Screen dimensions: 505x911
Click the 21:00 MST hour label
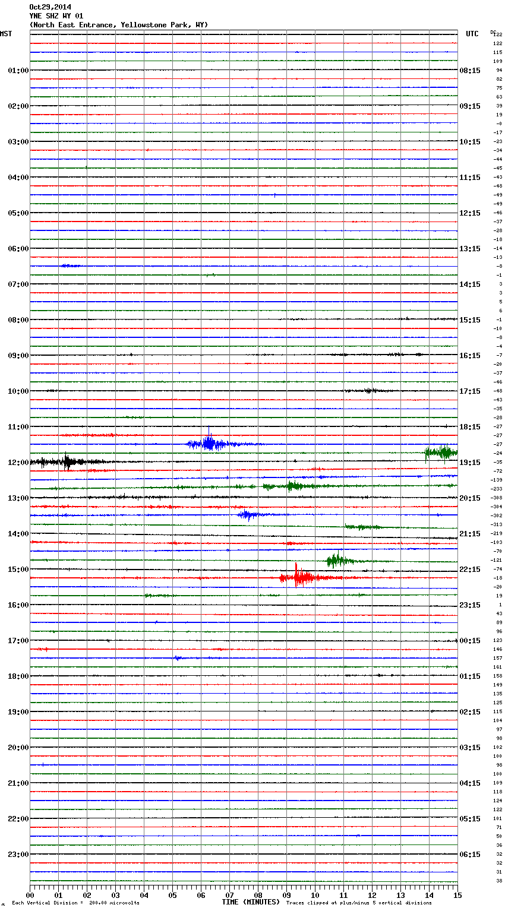pos(18,783)
